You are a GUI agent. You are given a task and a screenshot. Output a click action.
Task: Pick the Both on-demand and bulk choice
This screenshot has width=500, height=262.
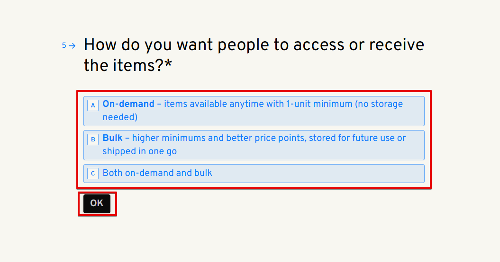(x=254, y=173)
